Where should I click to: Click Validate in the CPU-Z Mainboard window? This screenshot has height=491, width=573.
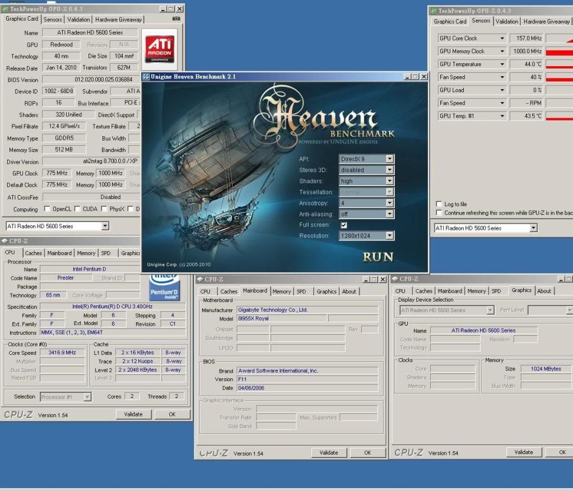328,452
